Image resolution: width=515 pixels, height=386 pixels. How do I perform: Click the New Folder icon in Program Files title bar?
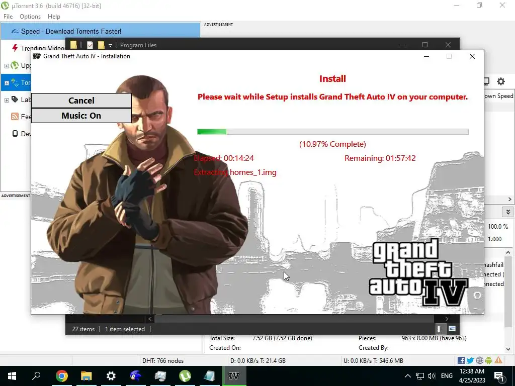pos(101,45)
